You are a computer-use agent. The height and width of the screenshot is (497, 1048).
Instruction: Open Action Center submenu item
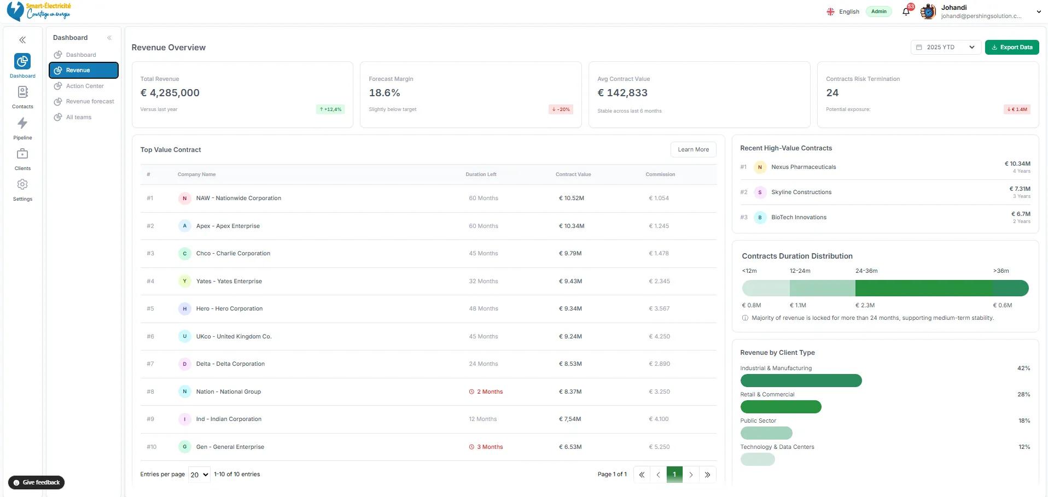pyautogui.click(x=83, y=86)
